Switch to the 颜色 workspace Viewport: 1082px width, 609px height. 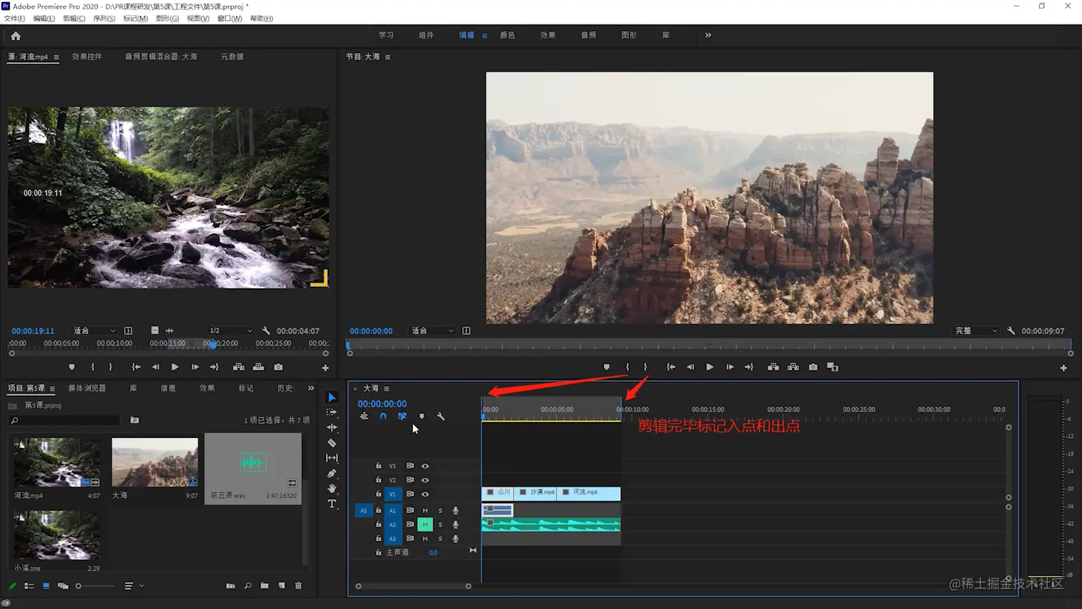[x=507, y=35]
